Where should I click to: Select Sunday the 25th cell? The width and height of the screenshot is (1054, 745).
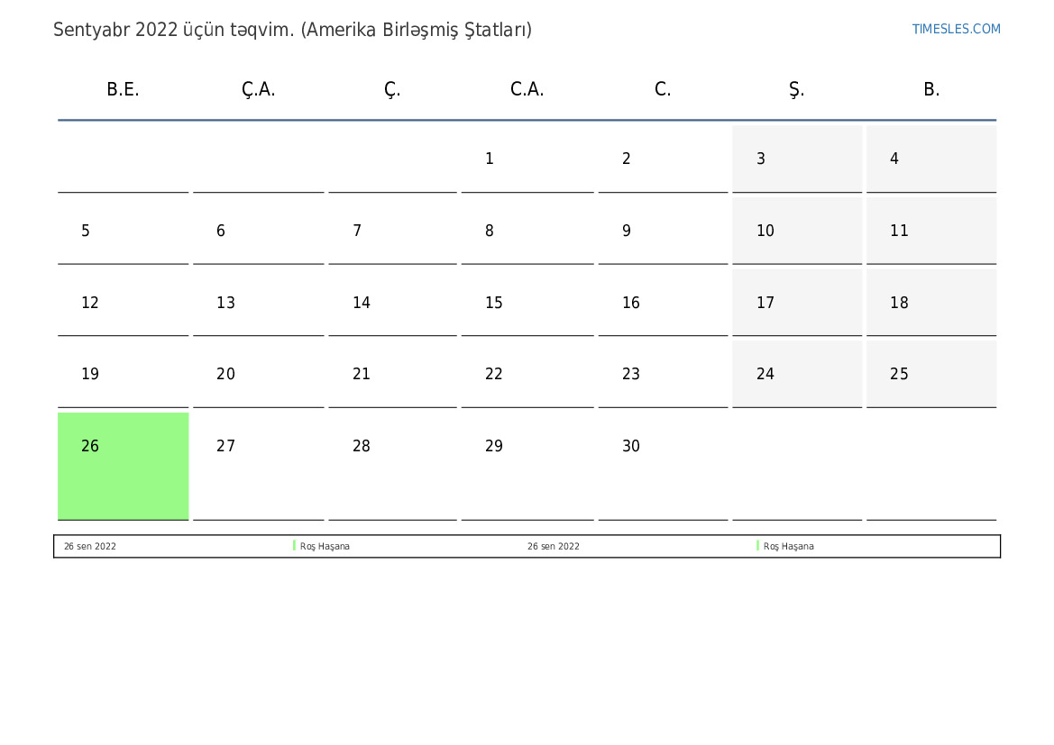pyautogui.click(x=930, y=374)
